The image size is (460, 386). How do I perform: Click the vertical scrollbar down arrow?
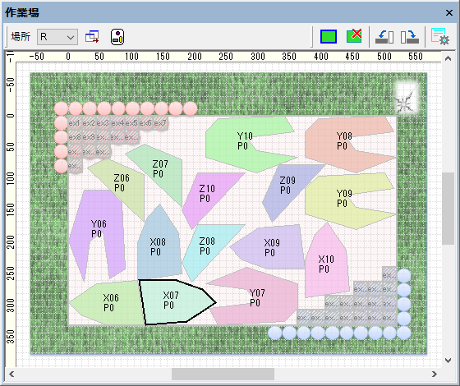(x=448, y=361)
